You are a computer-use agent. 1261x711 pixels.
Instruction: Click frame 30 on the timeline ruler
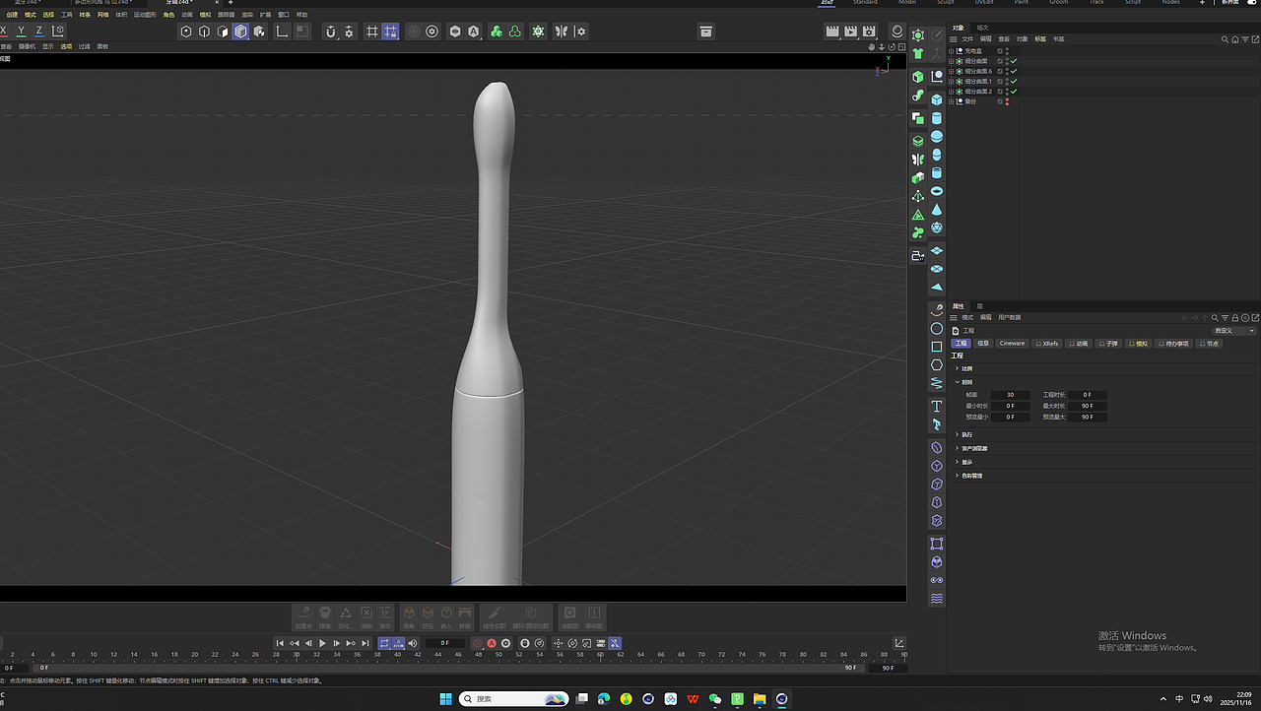[x=297, y=655]
